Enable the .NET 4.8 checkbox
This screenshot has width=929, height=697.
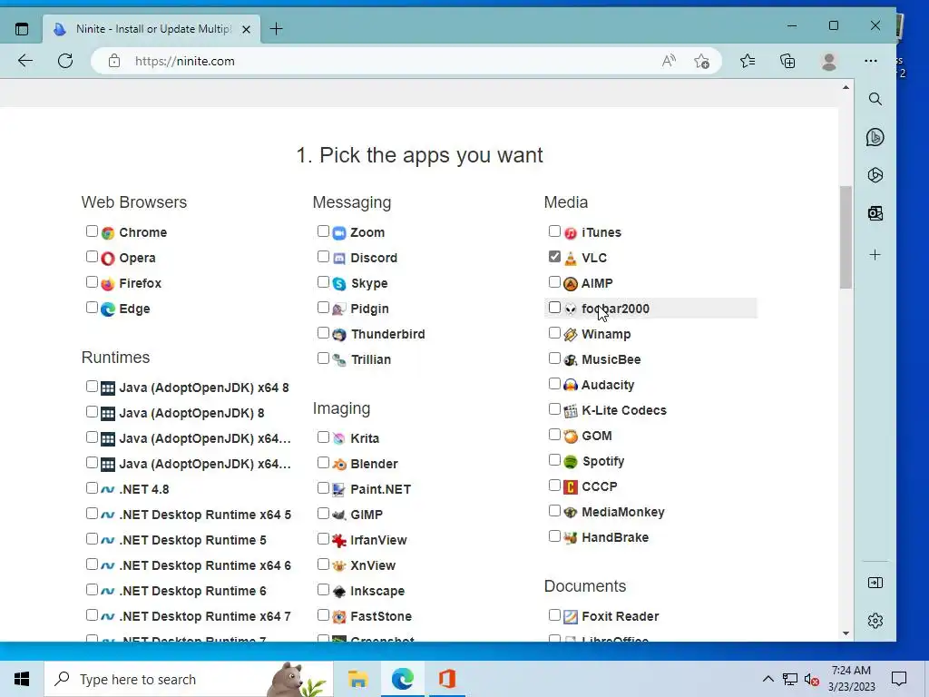pyautogui.click(x=92, y=487)
